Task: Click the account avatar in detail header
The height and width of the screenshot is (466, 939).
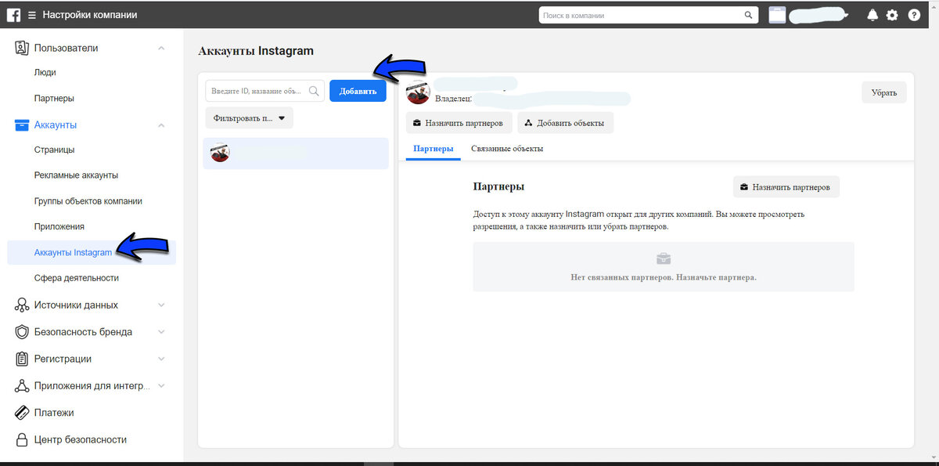Action: pyautogui.click(x=419, y=92)
